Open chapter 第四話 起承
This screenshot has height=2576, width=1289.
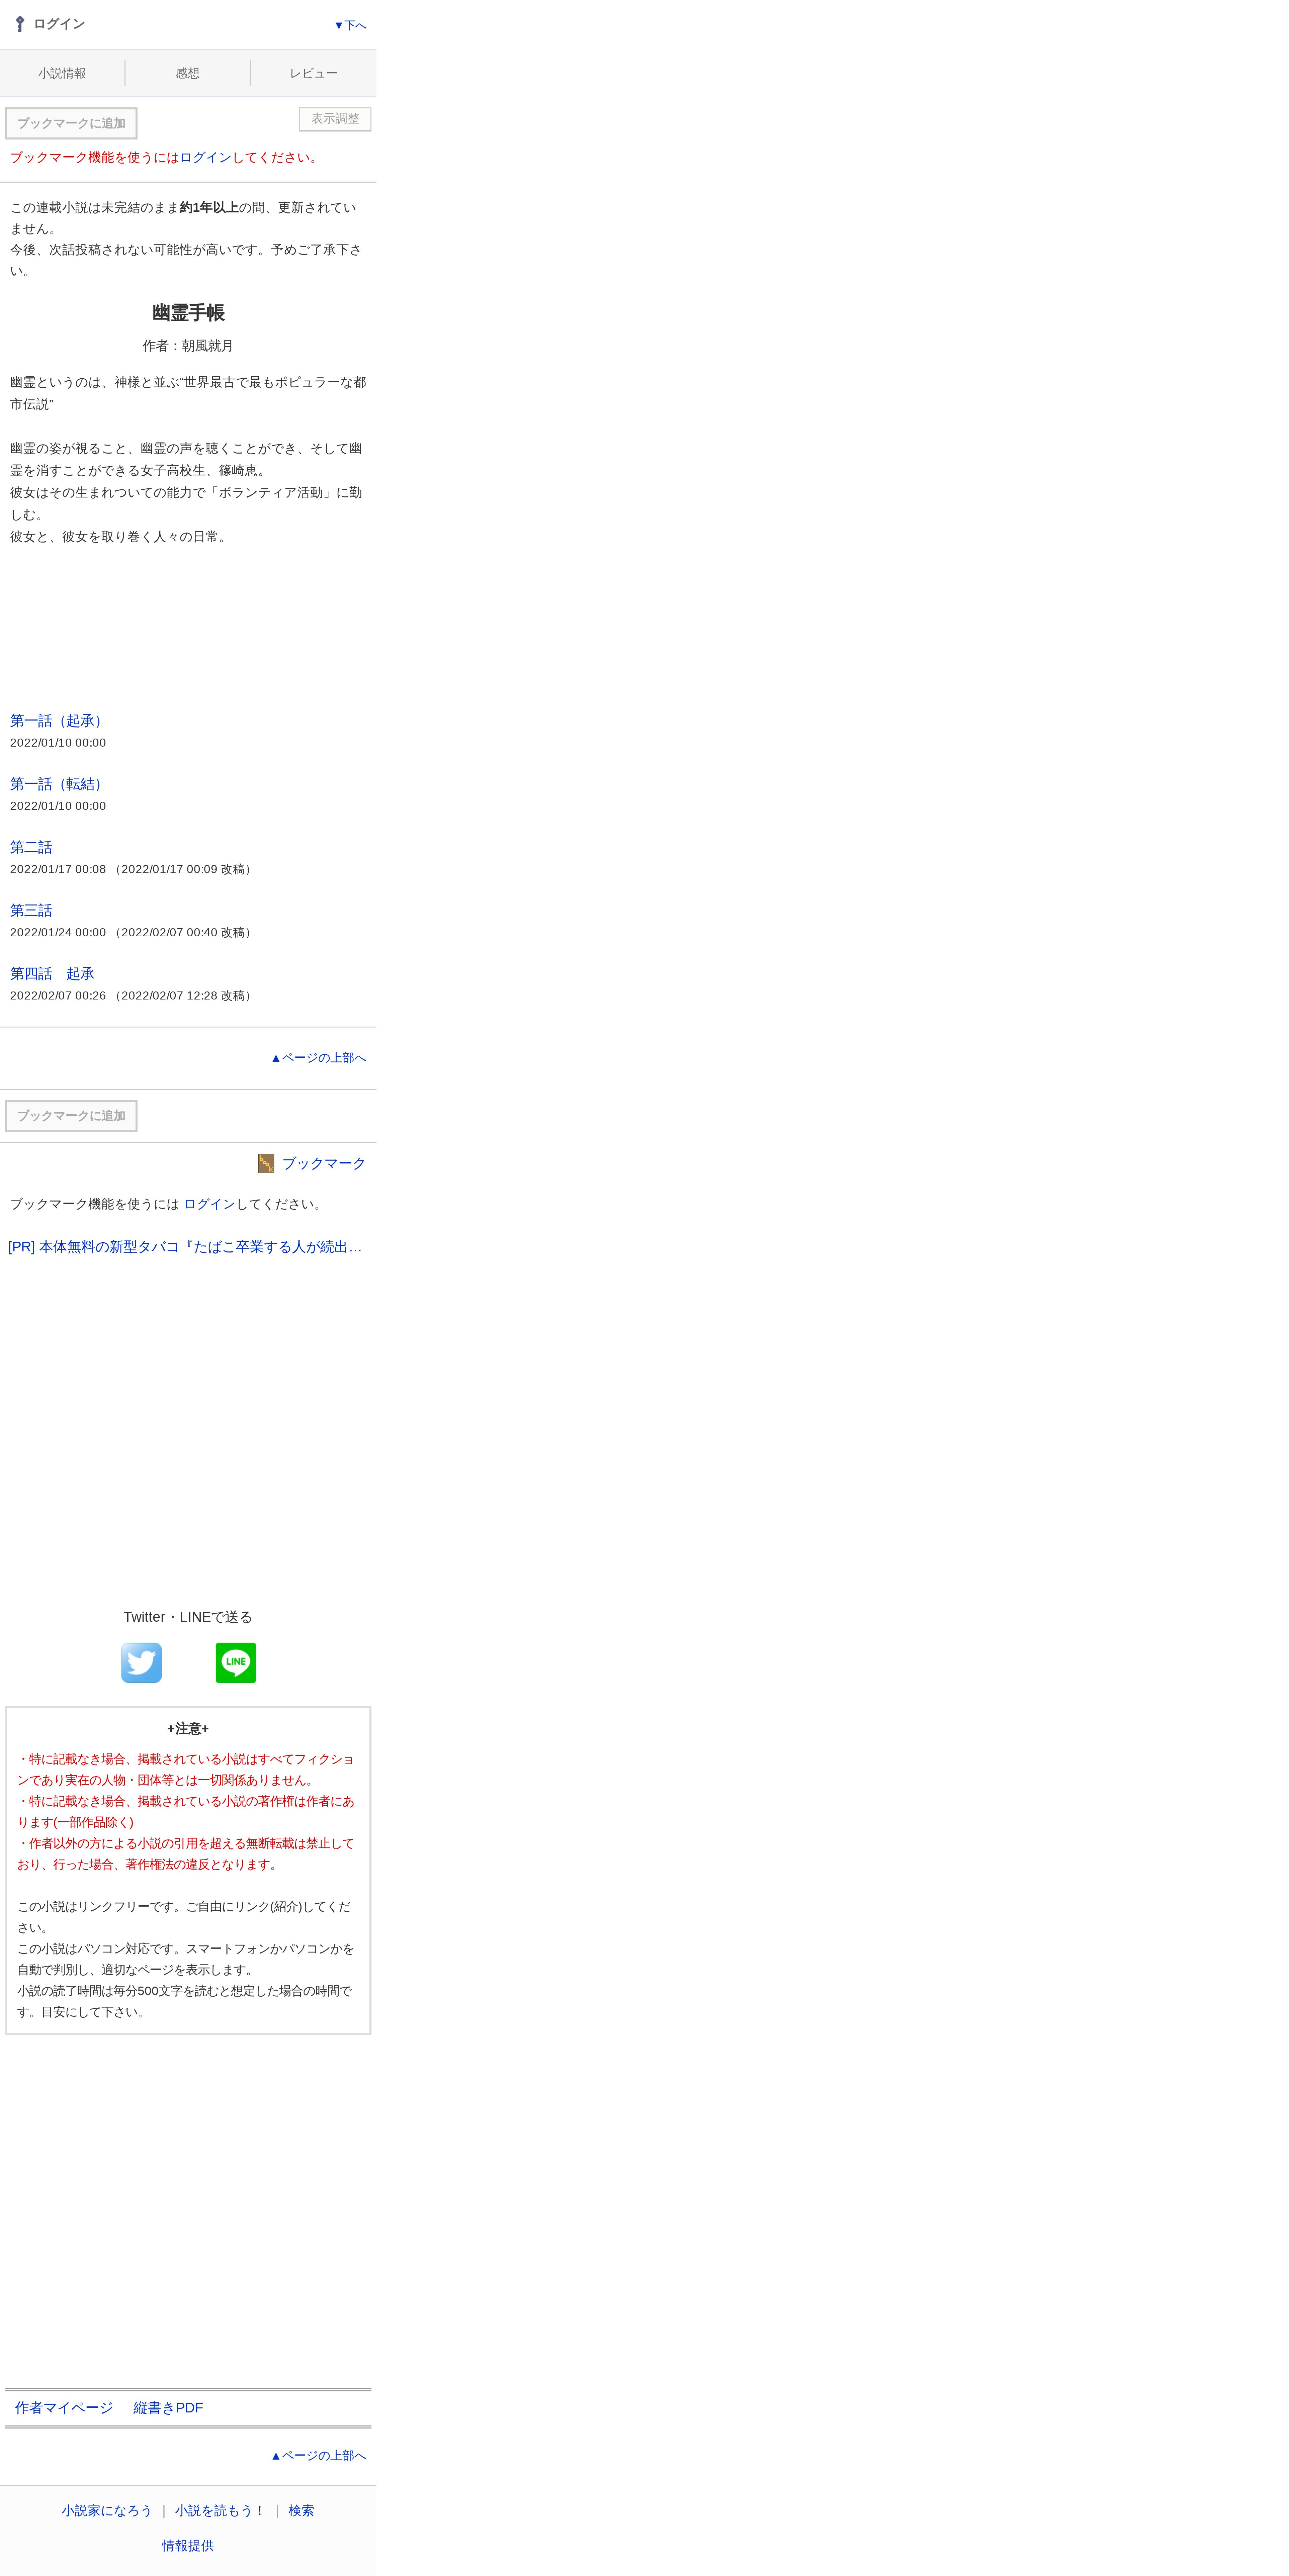[52, 973]
